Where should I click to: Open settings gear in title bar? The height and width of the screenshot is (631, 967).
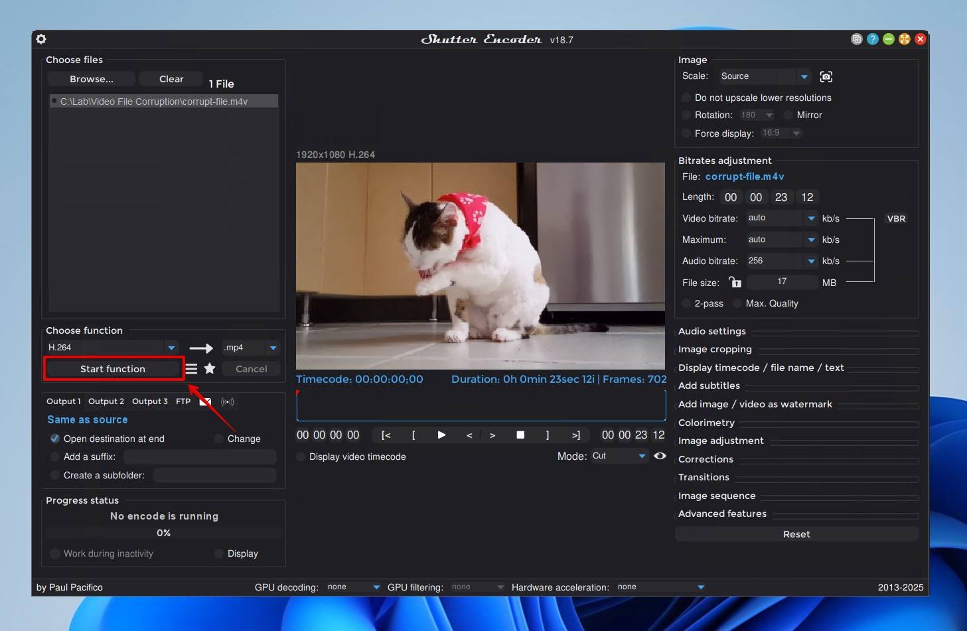41,39
